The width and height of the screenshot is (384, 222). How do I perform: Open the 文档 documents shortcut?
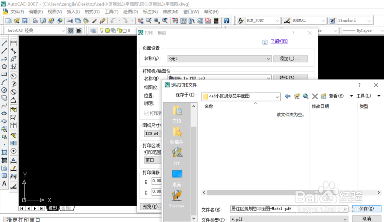[177, 114]
